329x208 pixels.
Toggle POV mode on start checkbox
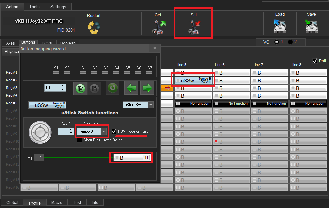pyautogui.click(x=114, y=131)
